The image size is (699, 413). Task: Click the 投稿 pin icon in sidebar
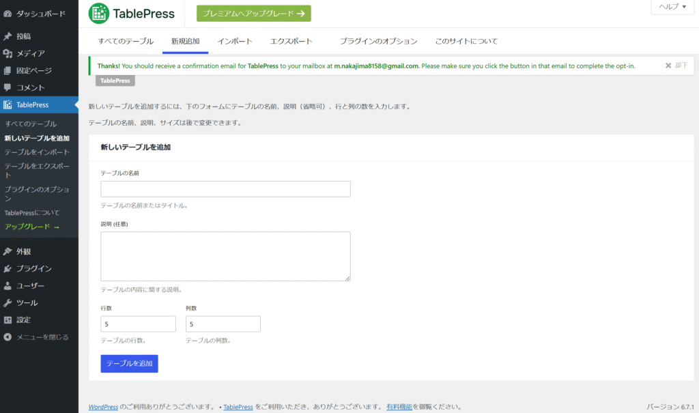pyautogui.click(x=8, y=36)
